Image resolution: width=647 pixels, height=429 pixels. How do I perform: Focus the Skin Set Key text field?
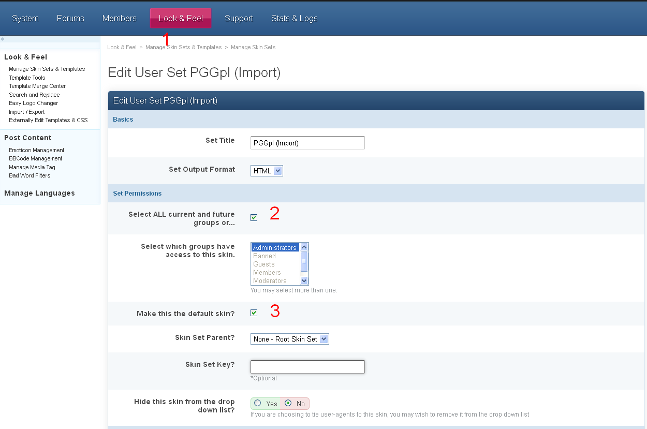(307, 367)
